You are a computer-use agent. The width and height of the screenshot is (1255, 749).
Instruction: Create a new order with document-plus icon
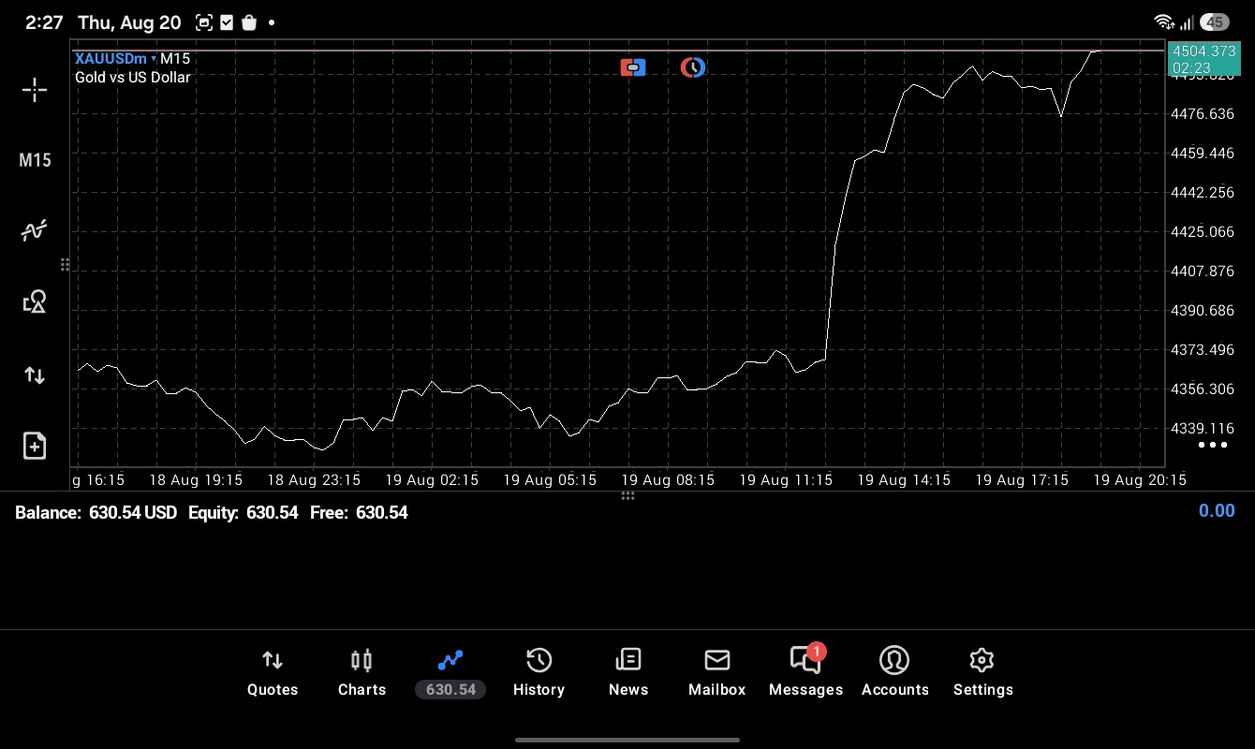pos(35,446)
